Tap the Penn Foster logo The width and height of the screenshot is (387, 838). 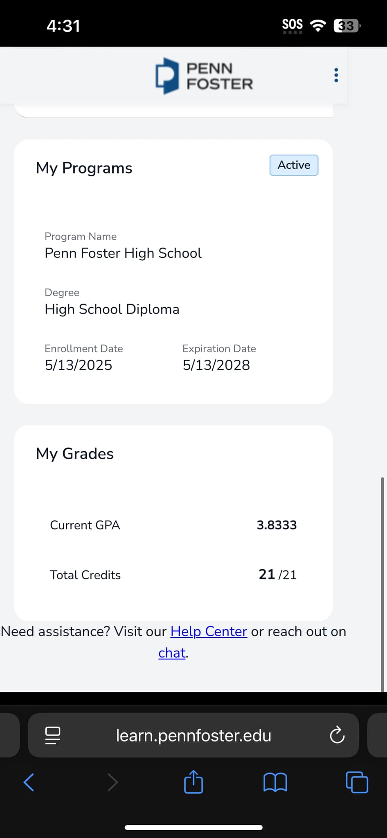[204, 76]
